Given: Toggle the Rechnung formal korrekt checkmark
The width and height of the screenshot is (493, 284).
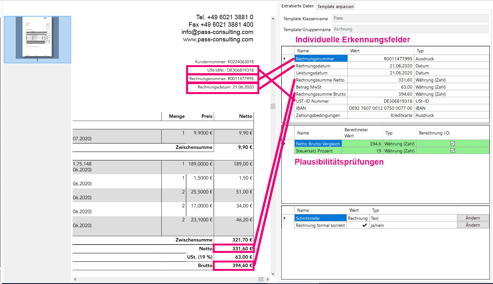Looking at the screenshot, I should [364, 225].
